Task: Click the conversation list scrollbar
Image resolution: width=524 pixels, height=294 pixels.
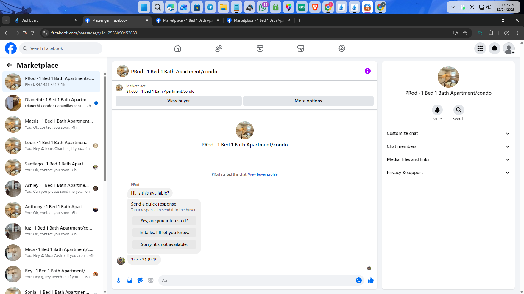Action: pyautogui.click(x=105, y=129)
